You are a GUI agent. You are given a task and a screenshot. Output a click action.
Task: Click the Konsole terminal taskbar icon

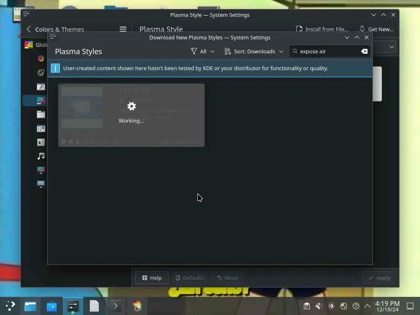coord(115,306)
